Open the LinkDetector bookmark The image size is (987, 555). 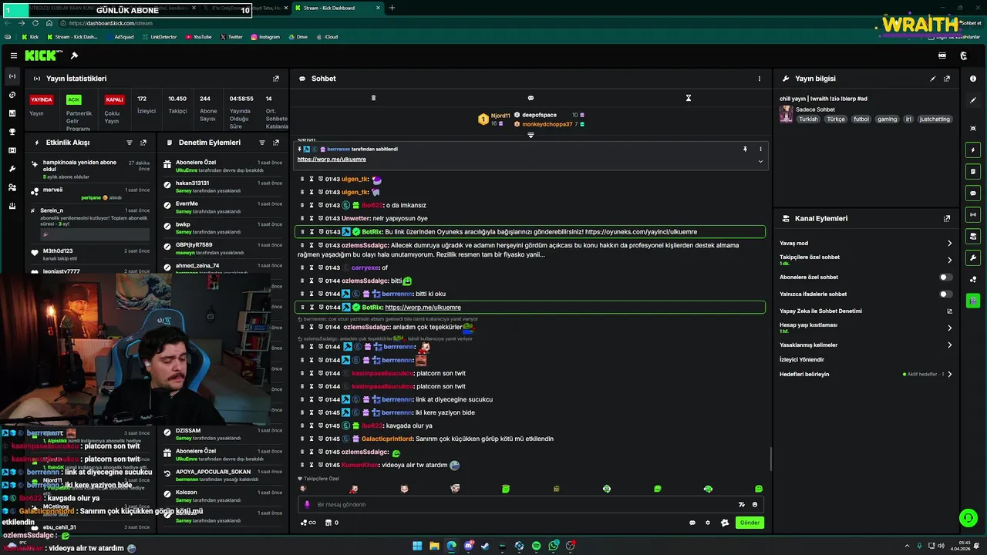pos(160,36)
